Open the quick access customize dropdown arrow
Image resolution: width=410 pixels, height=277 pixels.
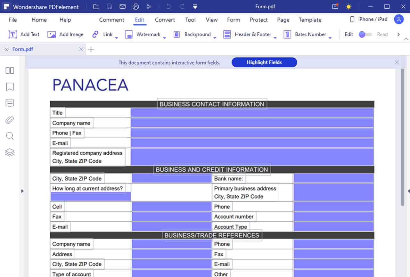[195, 7]
